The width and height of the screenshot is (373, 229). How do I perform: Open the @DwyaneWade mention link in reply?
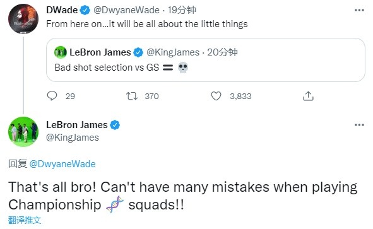tap(62, 164)
